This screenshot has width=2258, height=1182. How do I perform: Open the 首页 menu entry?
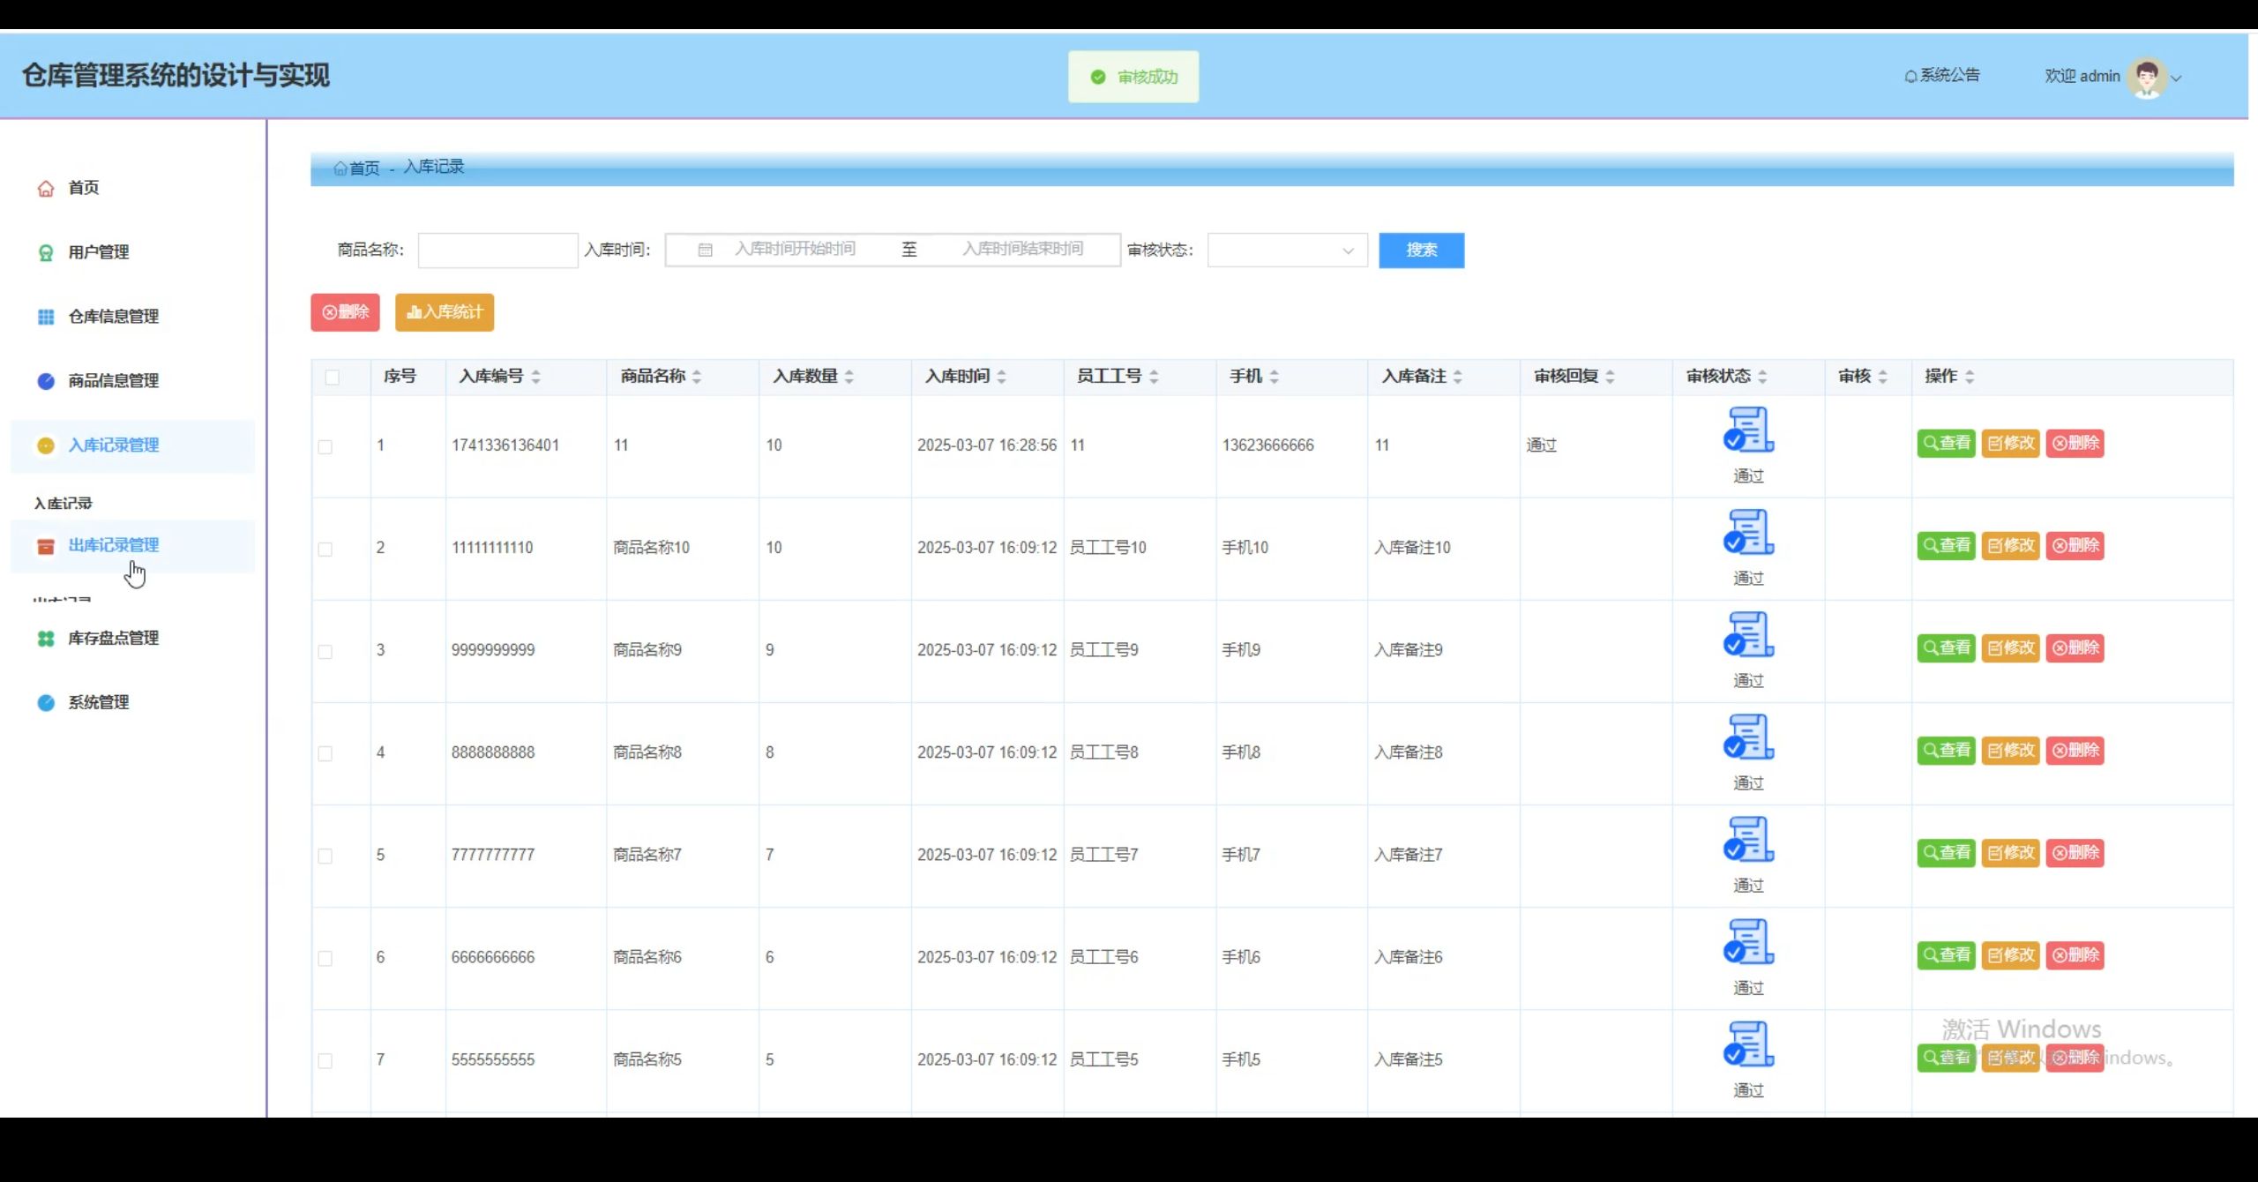tap(82, 187)
